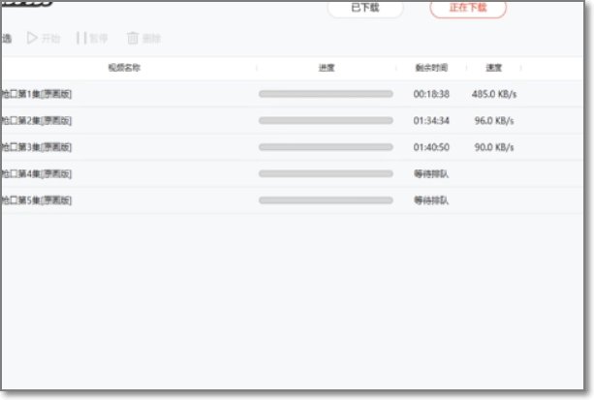Switch to the 已下载 tab
This screenshot has height=400, width=594.
(x=365, y=8)
